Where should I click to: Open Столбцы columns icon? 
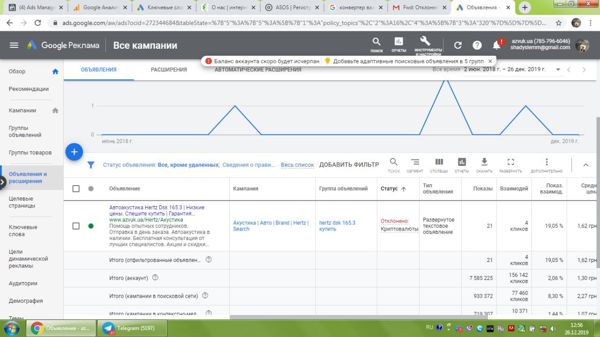pos(439,165)
